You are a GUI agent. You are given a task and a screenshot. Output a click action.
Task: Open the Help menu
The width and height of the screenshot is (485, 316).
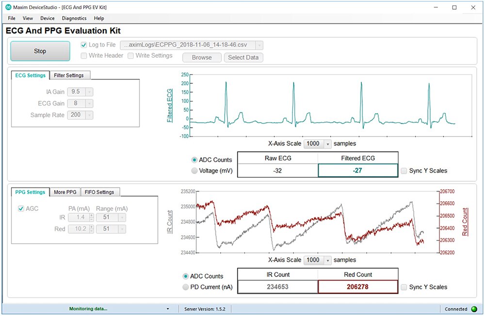99,18
